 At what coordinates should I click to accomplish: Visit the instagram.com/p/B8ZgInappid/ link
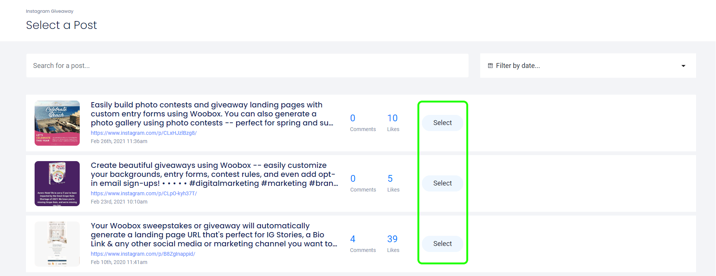[143, 254]
